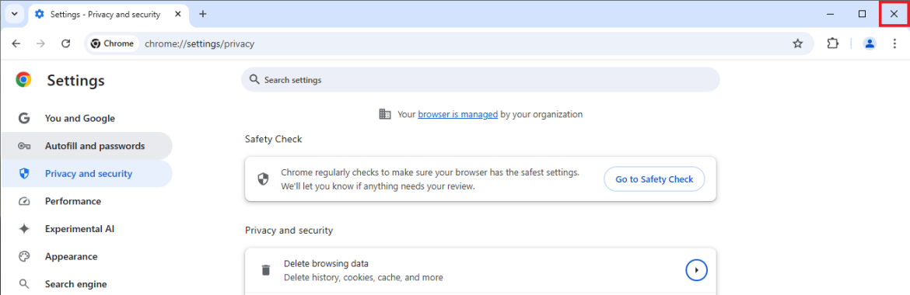910x295 pixels.
Task: Click the Chrome logo beside Settings
Action: tap(24, 80)
